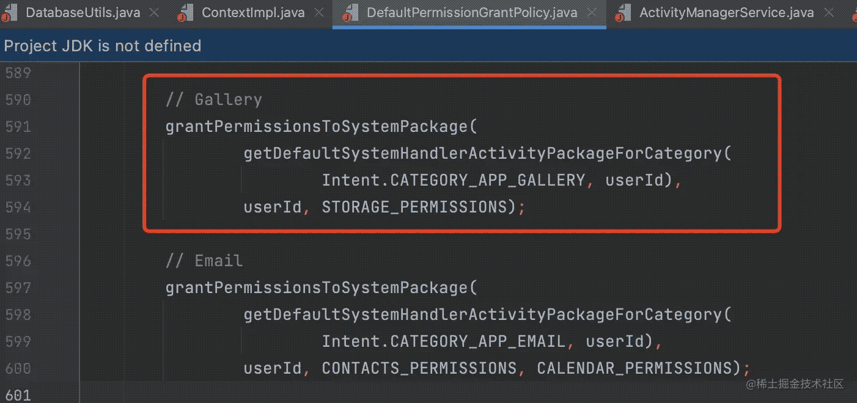
Task: Close the ActivityManagerService.java tab
Action: point(829,13)
